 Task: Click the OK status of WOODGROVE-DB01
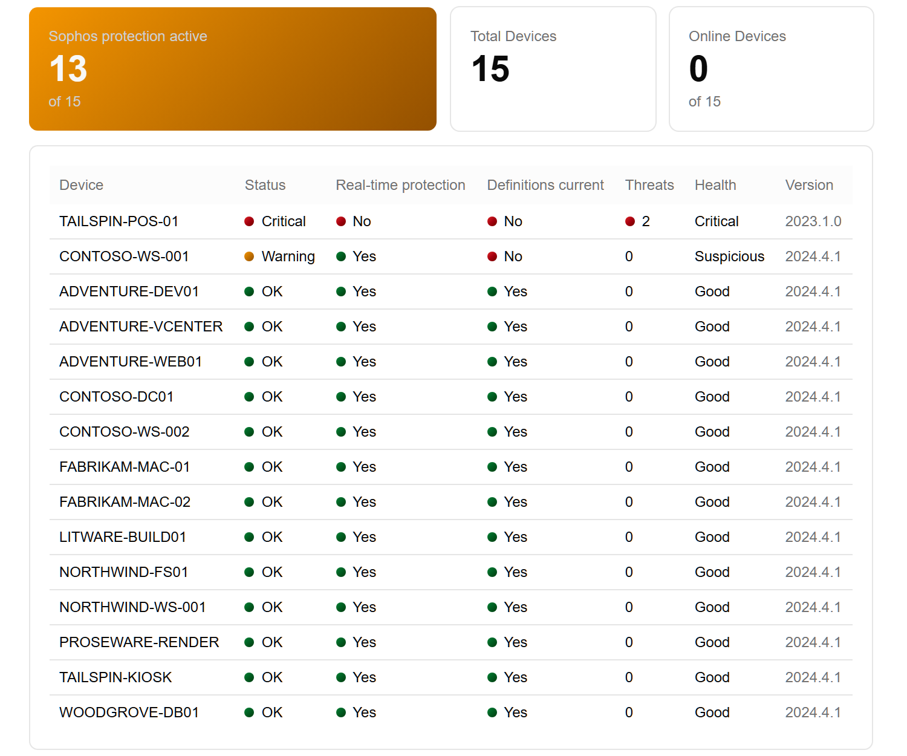pos(264,712)
